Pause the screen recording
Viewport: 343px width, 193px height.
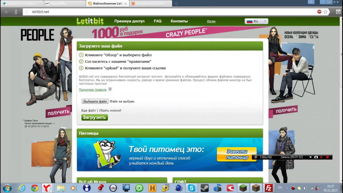(321, 157)
